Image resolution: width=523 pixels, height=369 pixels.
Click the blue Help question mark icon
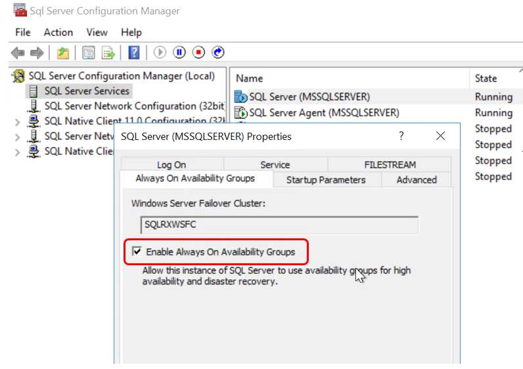point(134,53)
